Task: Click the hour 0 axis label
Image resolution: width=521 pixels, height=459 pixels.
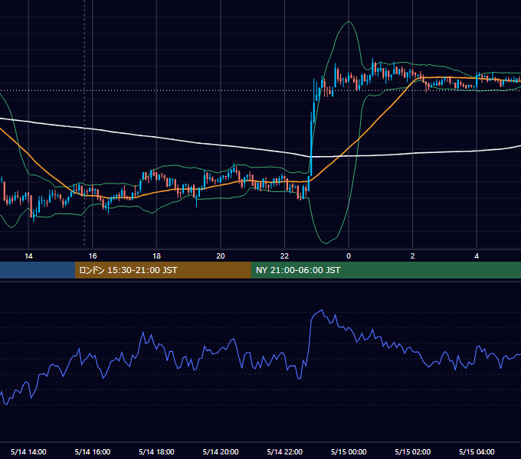Action: (x=349, y=256)
